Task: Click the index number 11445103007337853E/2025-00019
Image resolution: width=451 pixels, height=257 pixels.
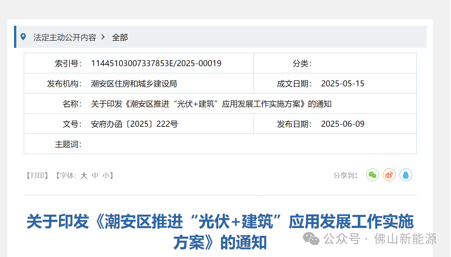Action: 156,64
